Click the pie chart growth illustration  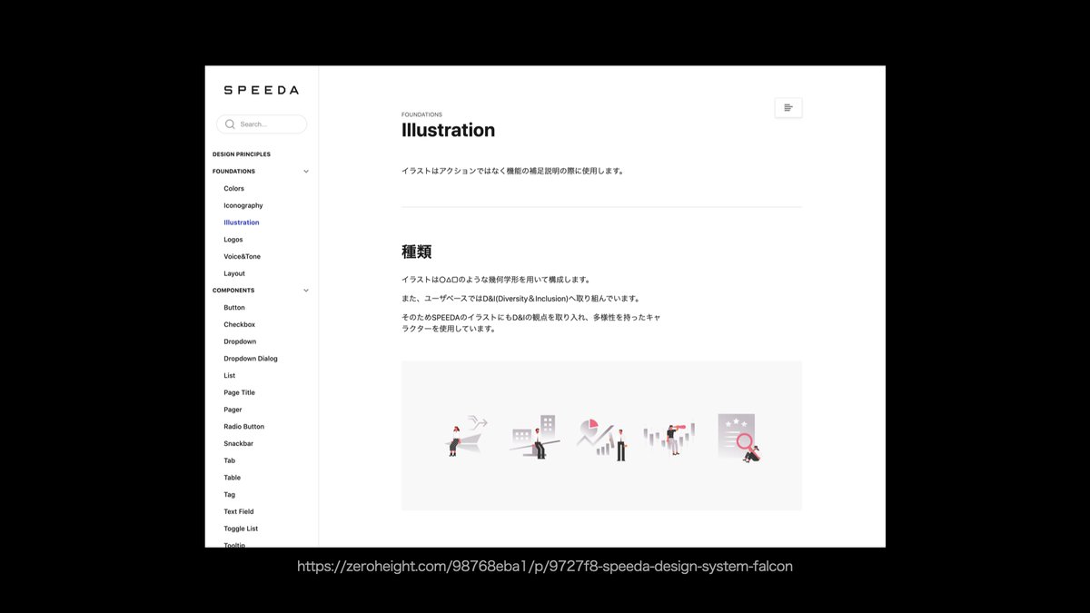tap(602, 439)
